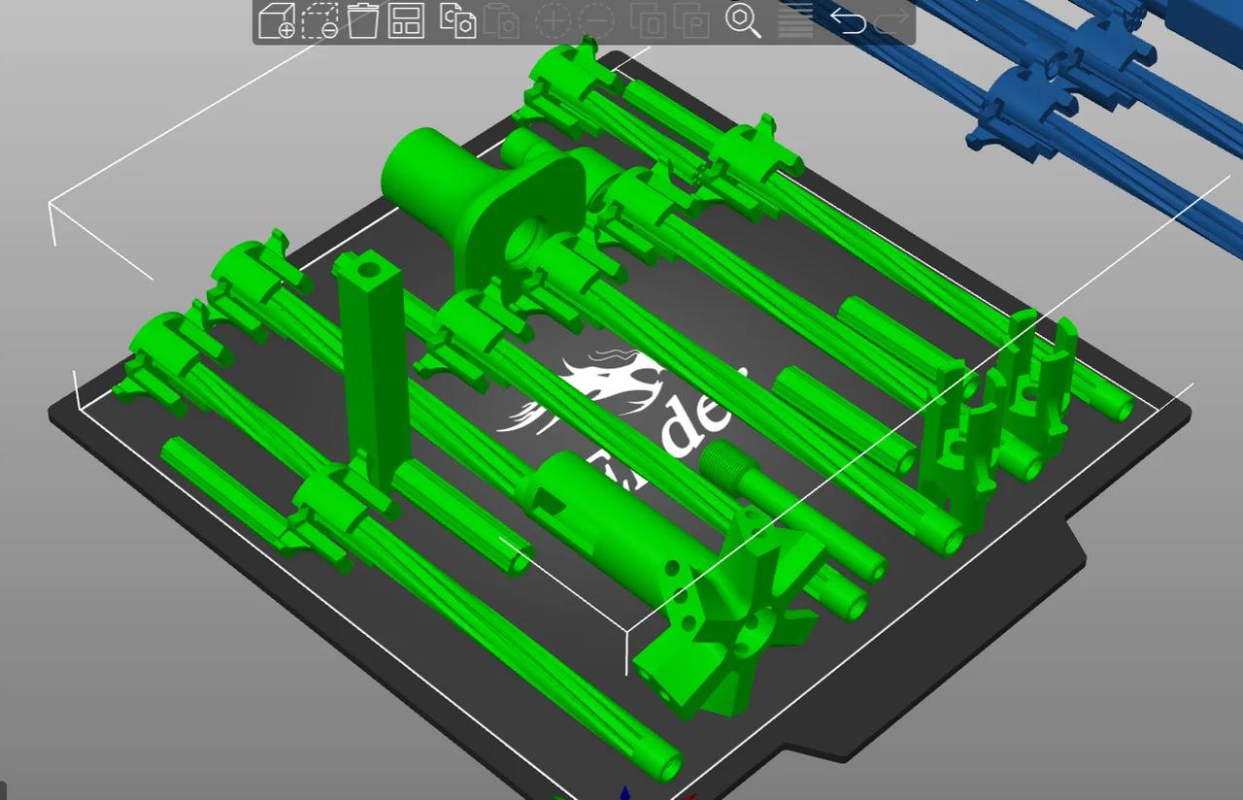1243x800 pixels.
Task: Click the Split to parts icon
Action: click(x=691, y=20)
